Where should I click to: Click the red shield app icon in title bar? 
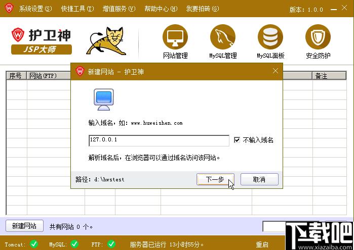click(x=9, y=8)
